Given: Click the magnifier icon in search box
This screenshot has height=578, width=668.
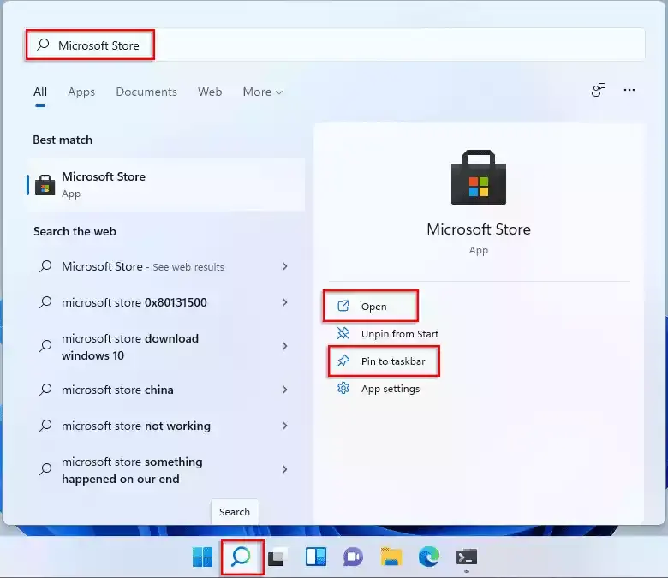Looking at the screenshot, I should 43,45.
